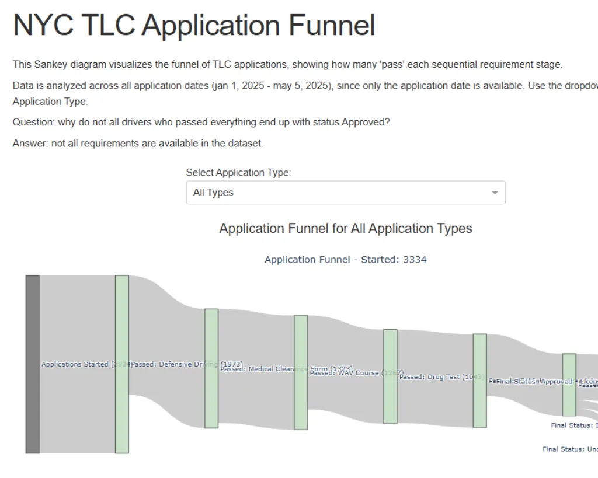The width and height of the screenshot is (598, 478).
Task: Select the Passed: Defensive Driving node bar
Action: [x=121, y=364]
